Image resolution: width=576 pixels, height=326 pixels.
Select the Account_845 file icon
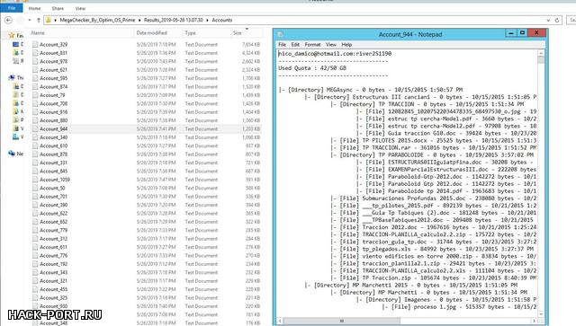[35, 171]
